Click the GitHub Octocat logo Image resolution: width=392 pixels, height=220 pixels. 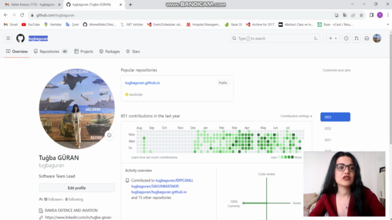click(20, 38)
